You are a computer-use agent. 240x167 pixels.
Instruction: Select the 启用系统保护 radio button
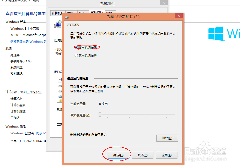click(76, 47)
